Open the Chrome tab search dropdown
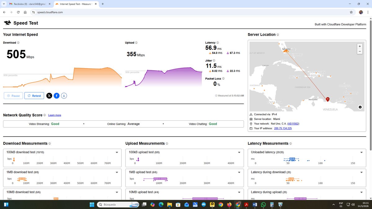Screen dimensions: 372x209 [4, 4]
